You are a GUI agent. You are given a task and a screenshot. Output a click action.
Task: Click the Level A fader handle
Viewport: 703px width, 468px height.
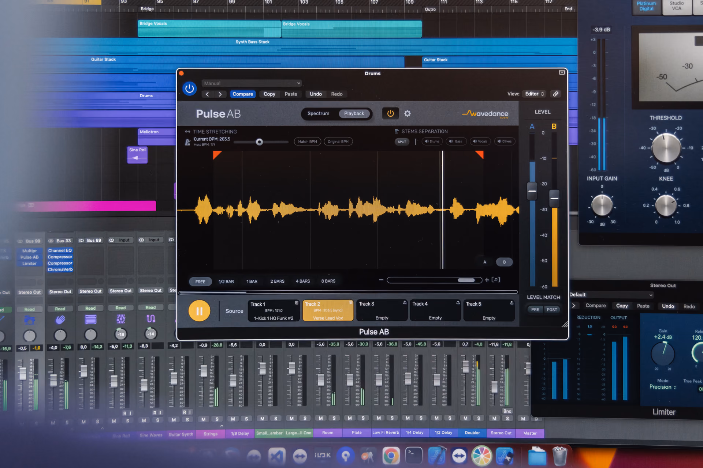coord(532,191)
